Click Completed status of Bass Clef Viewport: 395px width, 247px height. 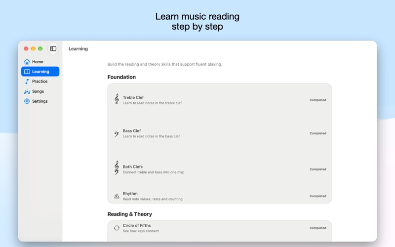(318, 133)
